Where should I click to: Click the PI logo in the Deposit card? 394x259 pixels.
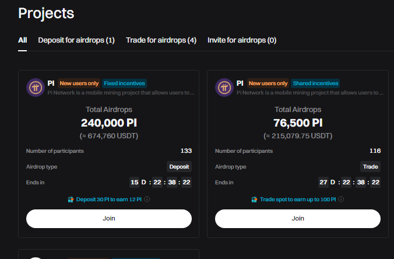pos(34,87)
